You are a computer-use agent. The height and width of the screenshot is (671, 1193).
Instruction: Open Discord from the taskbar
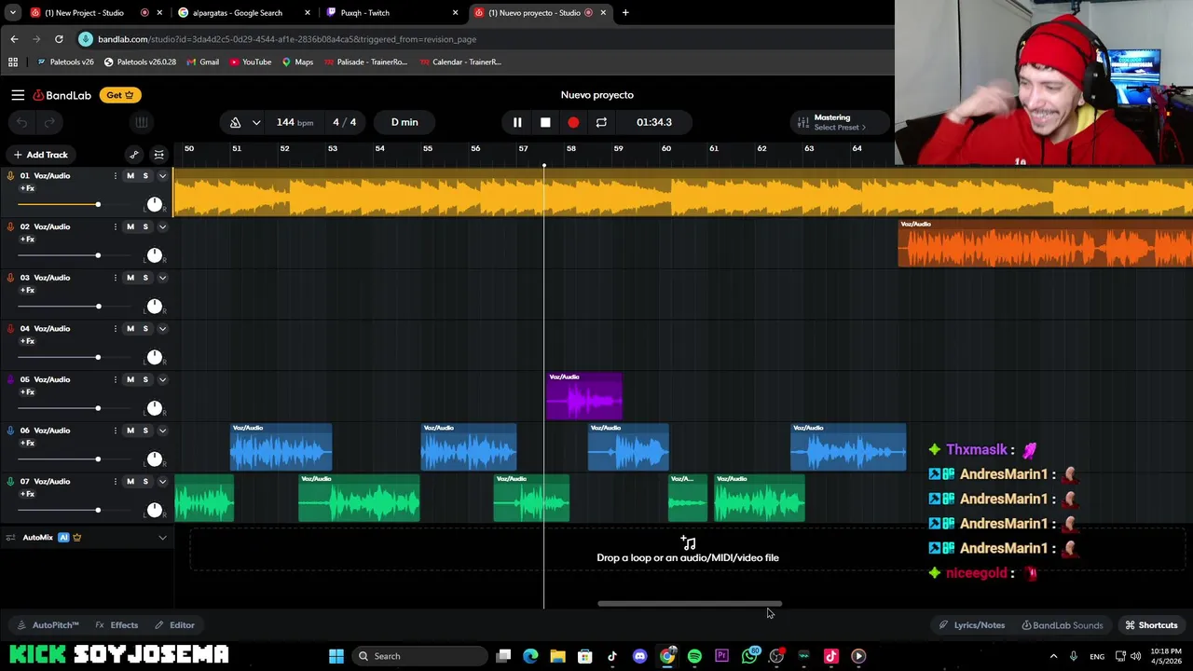(x=639, y=656)
